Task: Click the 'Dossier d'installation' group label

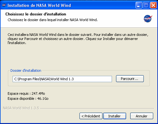Action: pos(26,70)
